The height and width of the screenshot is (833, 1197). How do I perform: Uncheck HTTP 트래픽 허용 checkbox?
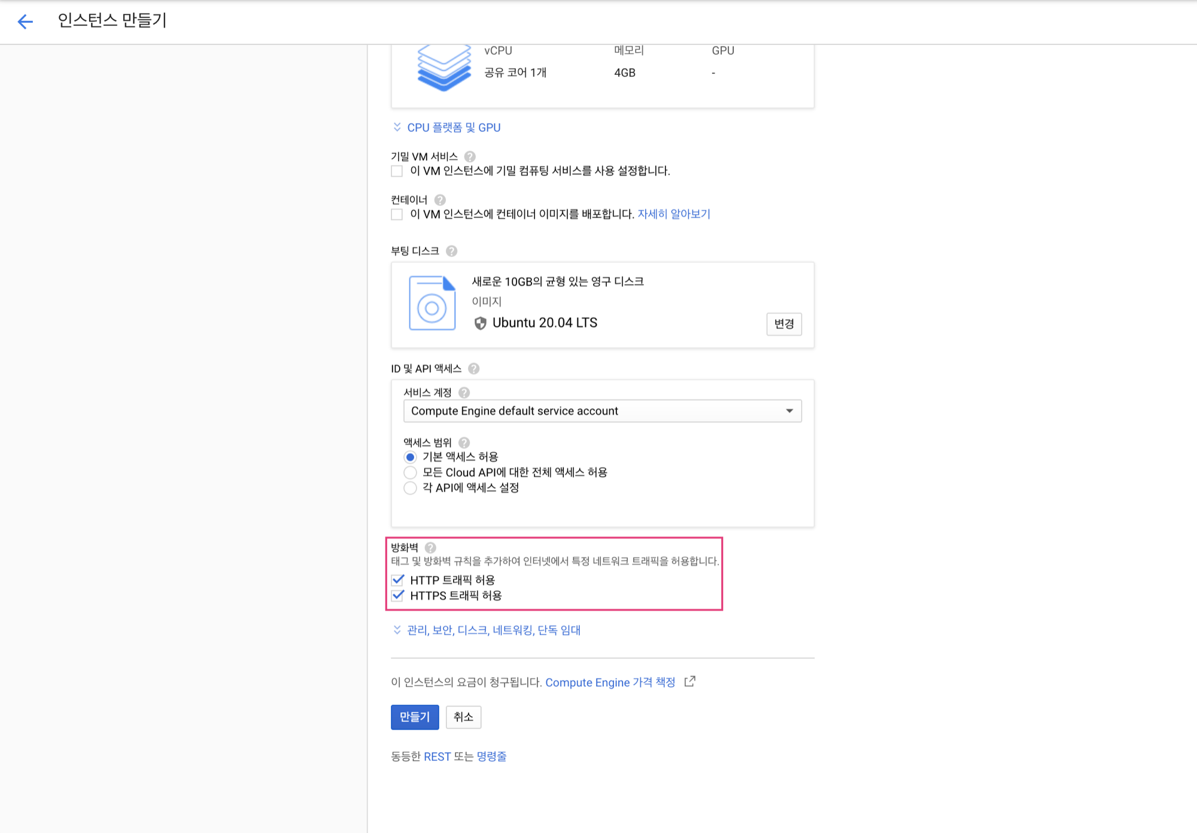(398, 580)
